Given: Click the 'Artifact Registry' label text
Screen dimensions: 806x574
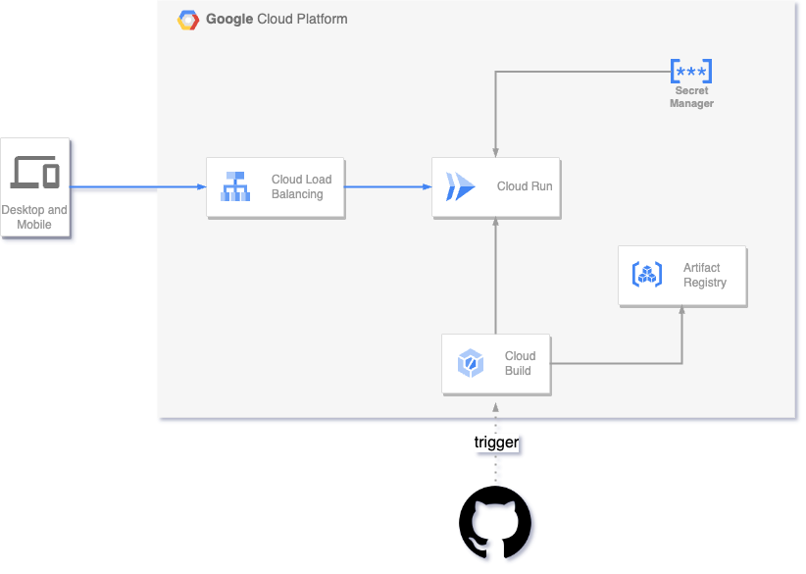Looking at the screenshot, I should point(704,275).
